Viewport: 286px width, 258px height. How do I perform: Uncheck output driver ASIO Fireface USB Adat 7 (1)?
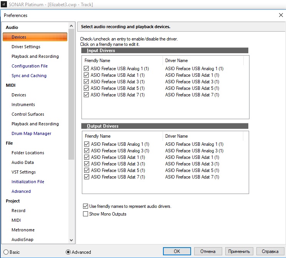[x=86, y=177]
